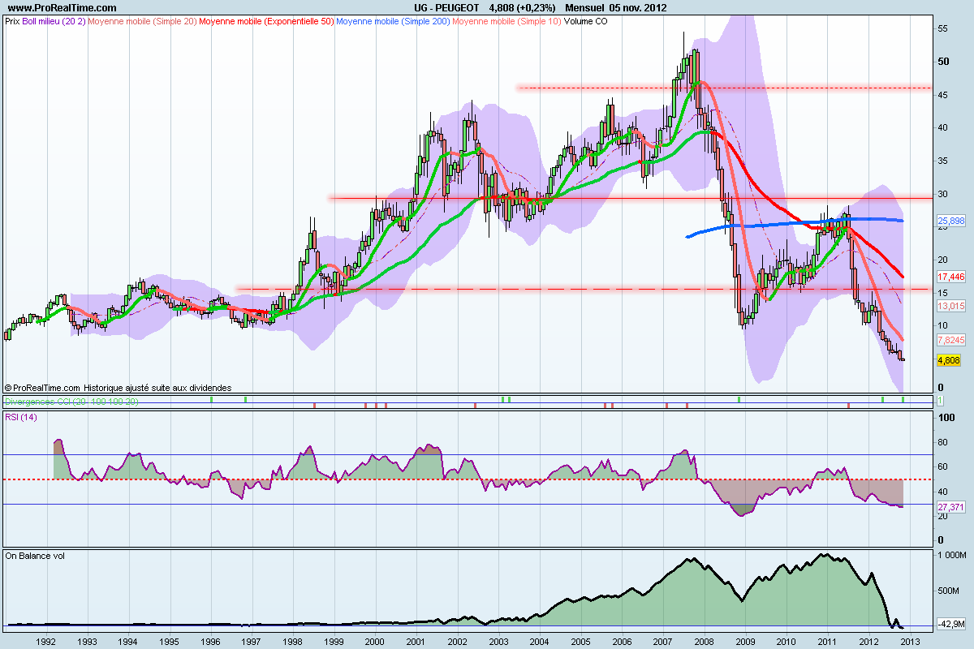Viewport: 974px width, 649px height.
Task: Click the "RSI (14)" indicator label
Action: (22, 417)
